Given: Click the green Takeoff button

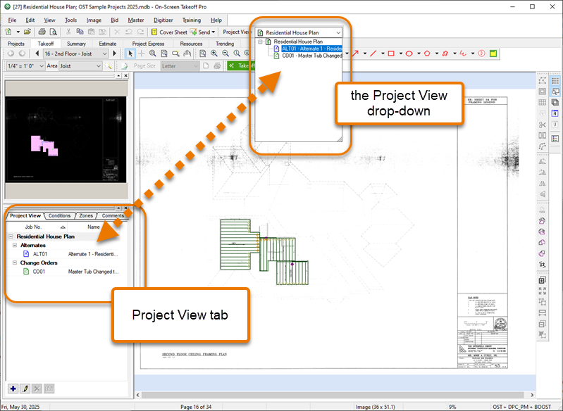Looking at the screenshot, I should (241, 65).
